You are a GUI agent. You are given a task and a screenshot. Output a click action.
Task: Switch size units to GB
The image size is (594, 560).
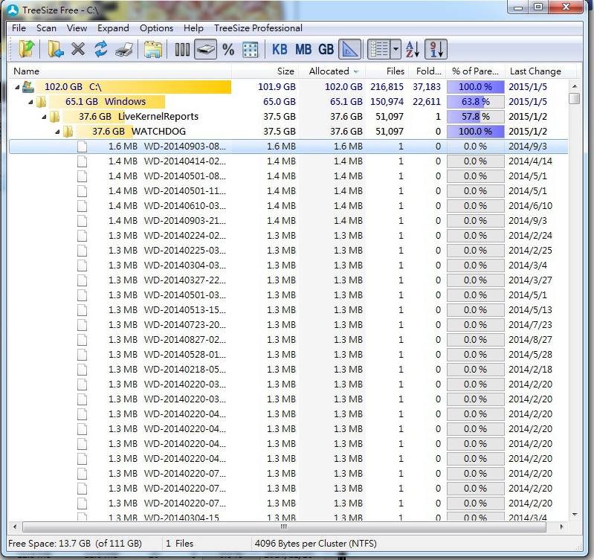(326, 50)
